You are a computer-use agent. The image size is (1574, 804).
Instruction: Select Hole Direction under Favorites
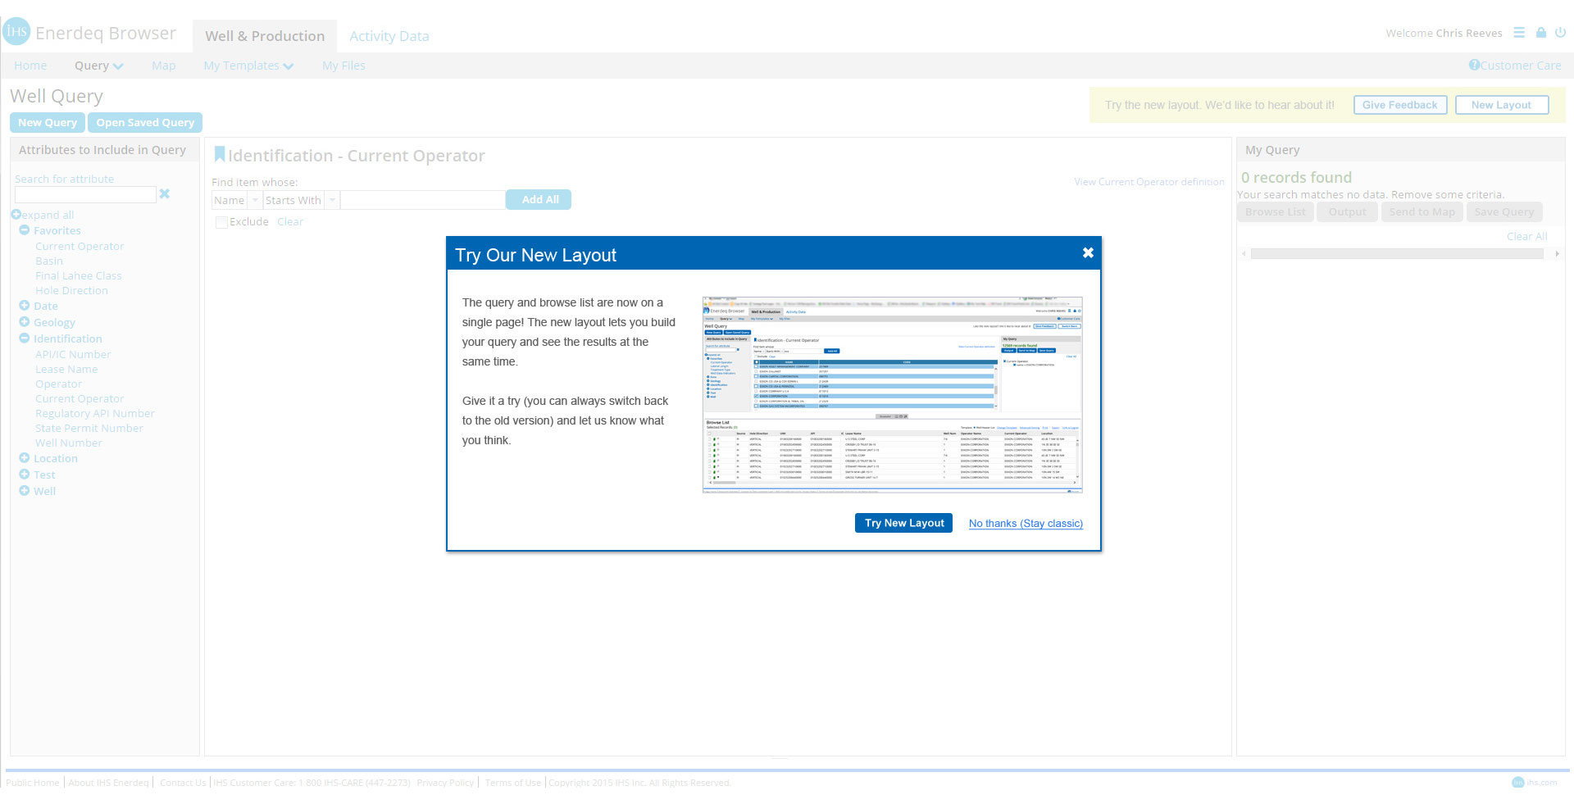[x=71, y=291]
